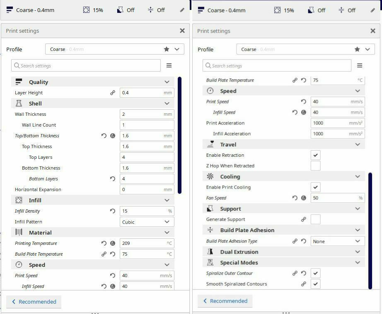The image size is (382, 314).
Task: Revert Print Speed in the right panel
Action: [x=303, y=101]
